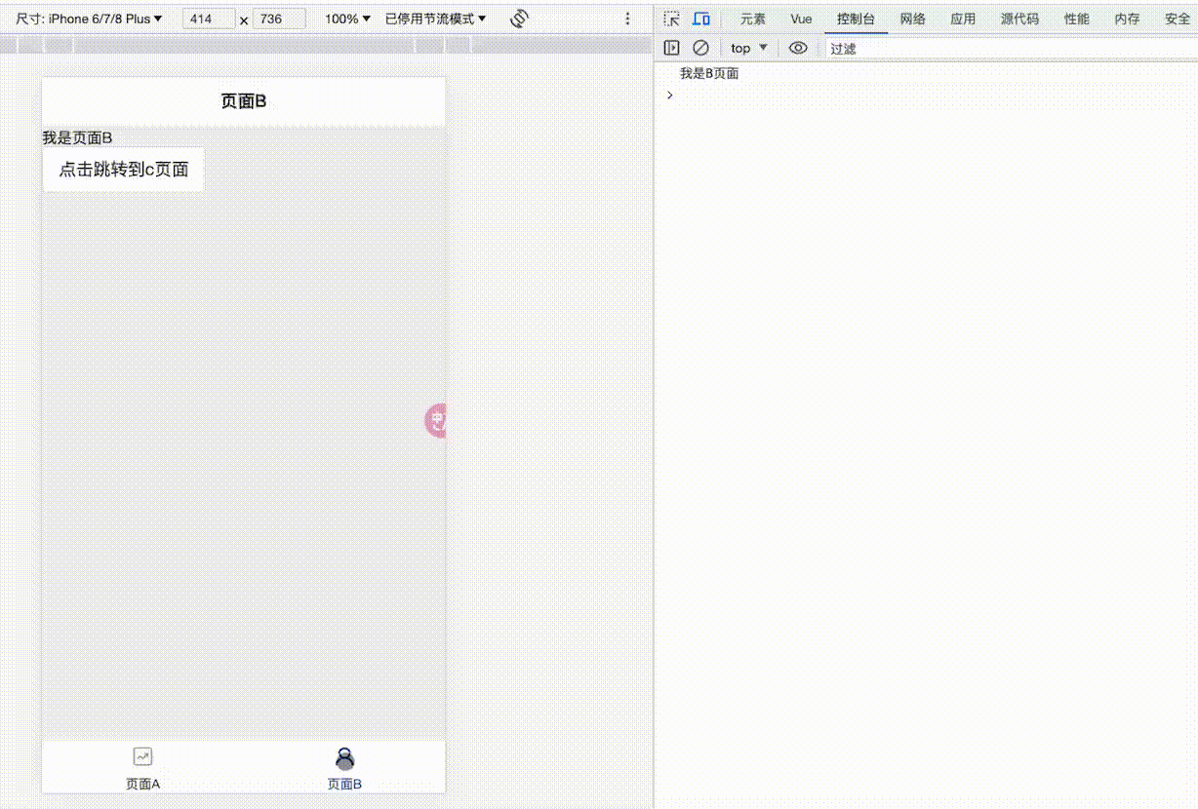Click the pink floating side button
The height and width of the screenshot is (809, 1198).
436,420
